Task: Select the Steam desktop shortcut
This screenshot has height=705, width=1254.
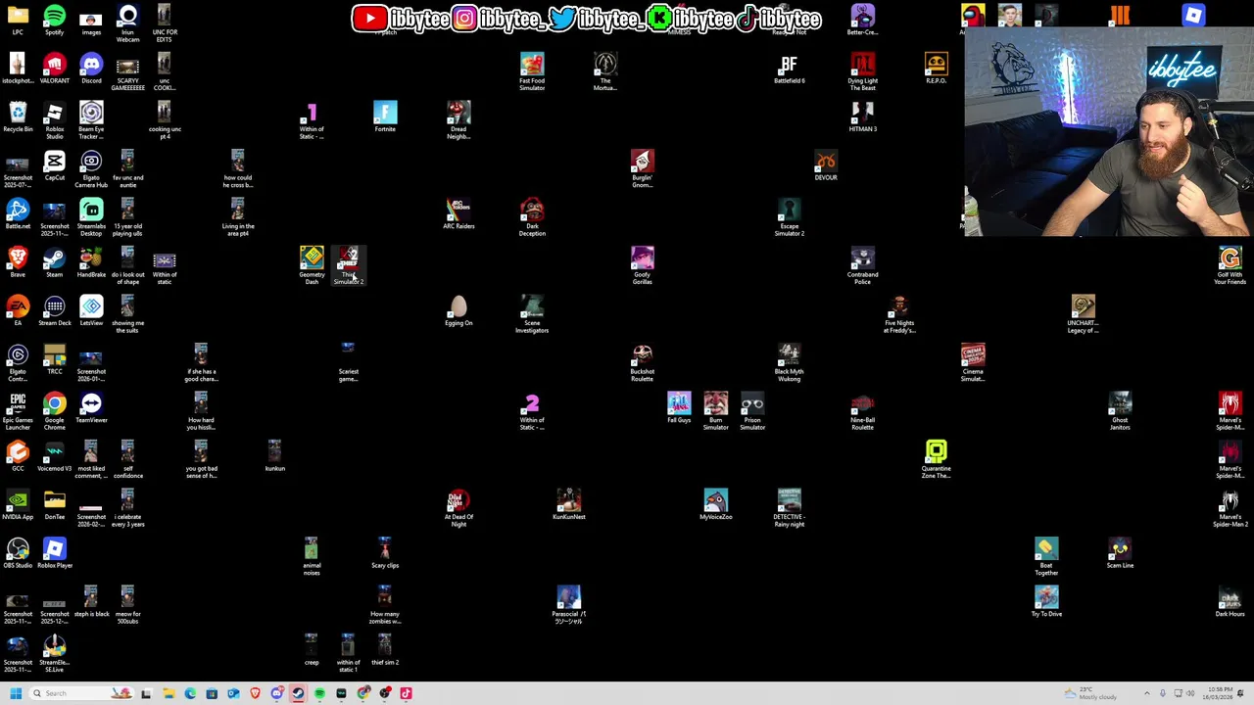Action: (x=54, y=263)
